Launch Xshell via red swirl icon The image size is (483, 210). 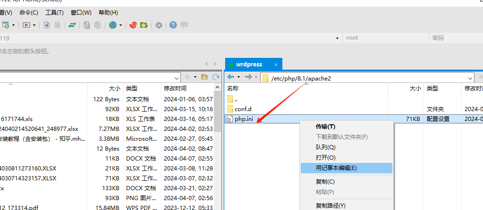pyautogui.click(x=133, y=25)
